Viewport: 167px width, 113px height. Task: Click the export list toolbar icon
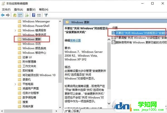click(27, 15)
